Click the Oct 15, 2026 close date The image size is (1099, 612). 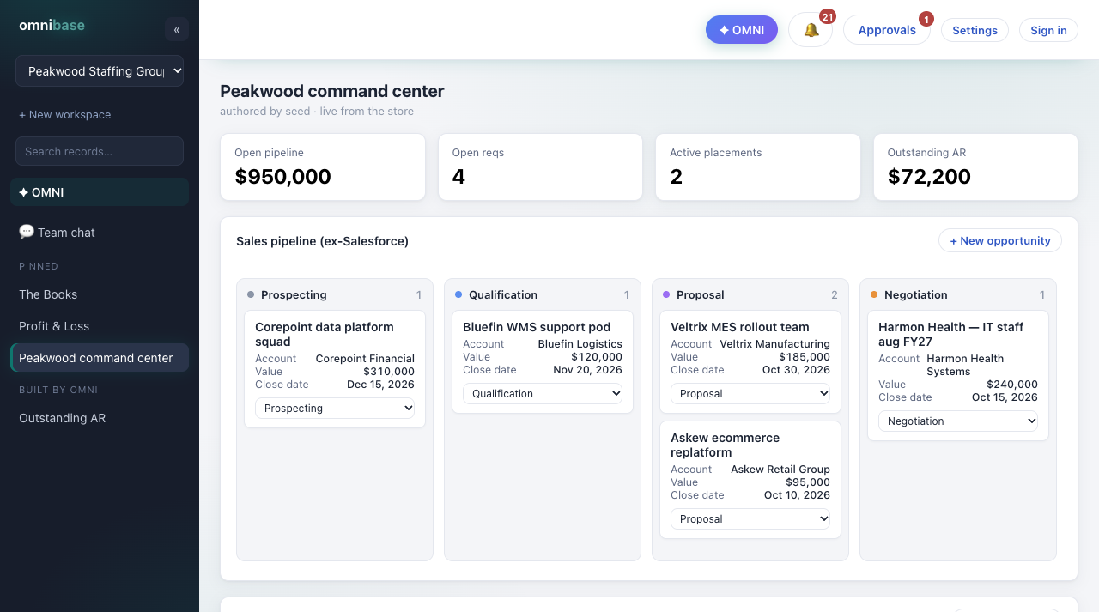point(1005,397)
